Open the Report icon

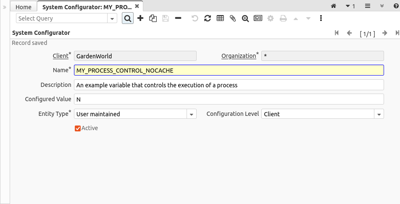click(x=258, y=18)
